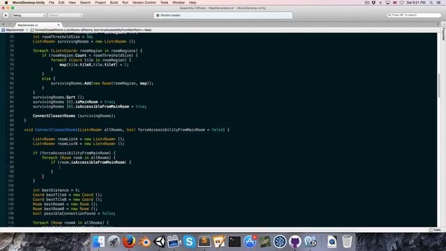This screenshot has height=251, width=446.
Task: Click the 'bool possibleConnectionFound = false;' line
Action: tap(74, 213)
